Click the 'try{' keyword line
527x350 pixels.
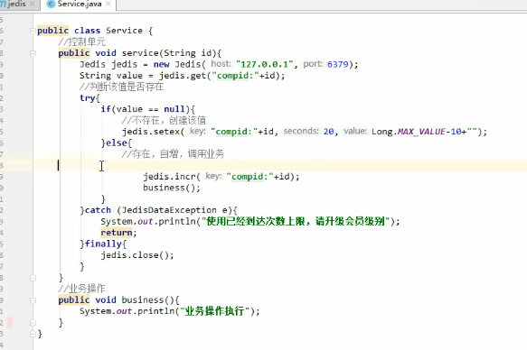(89, 98)
